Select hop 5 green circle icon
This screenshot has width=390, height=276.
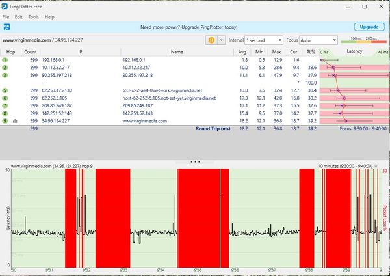pos(5,90)
